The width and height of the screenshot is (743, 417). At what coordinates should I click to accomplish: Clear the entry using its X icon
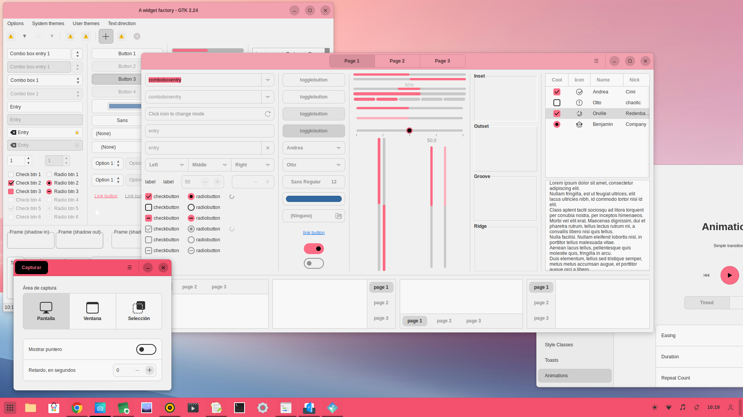point(268,148)
